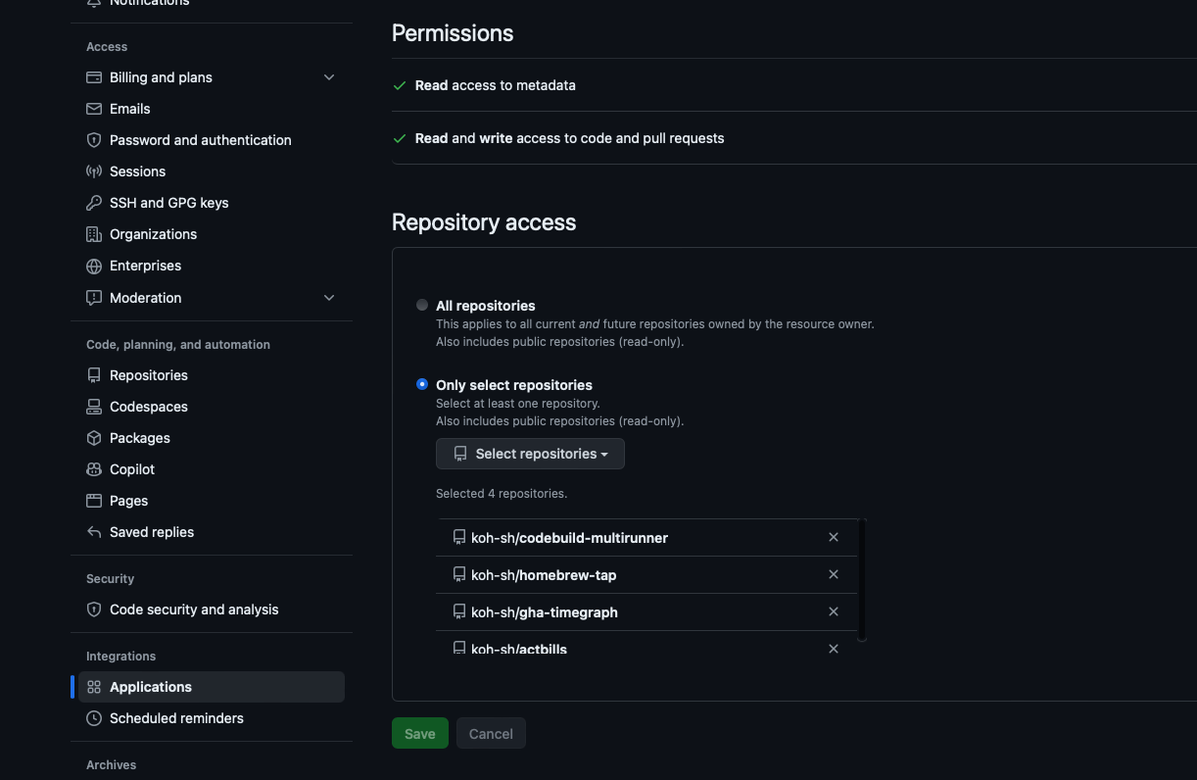Screen dimensions: 1197x780
Task: Click the key icon next to SSH and GPG keys
Action: click(x=94, y=203)
